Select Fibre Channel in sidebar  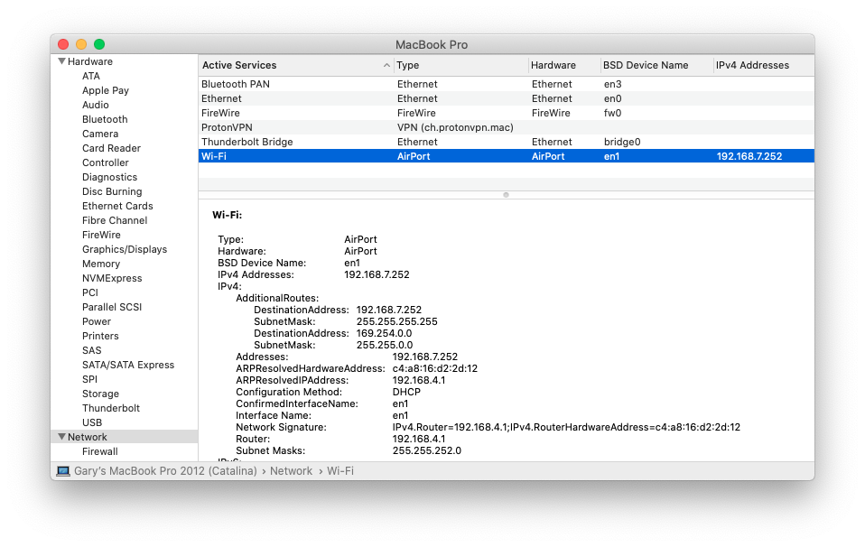pos(115,220)
